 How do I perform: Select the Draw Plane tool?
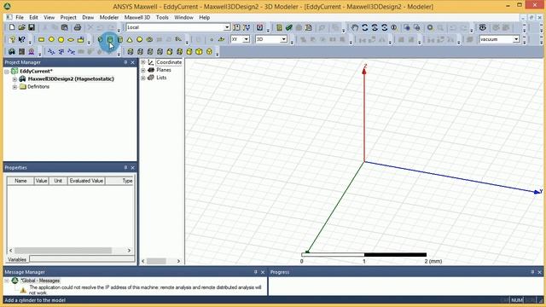221,40
